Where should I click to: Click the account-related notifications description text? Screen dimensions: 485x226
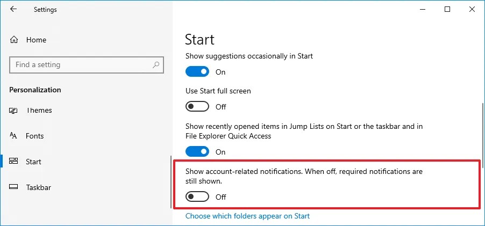tap(304, 176)
